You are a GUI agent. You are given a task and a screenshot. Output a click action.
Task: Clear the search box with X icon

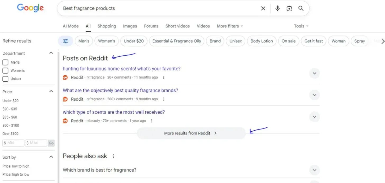click(x=263, y=8)
